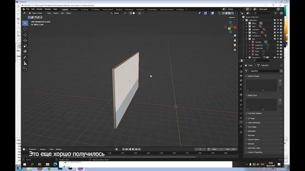Select the Measure tool
Image resolution: width=305 pixels, height=171 pixels.
[x=25, y=63]
